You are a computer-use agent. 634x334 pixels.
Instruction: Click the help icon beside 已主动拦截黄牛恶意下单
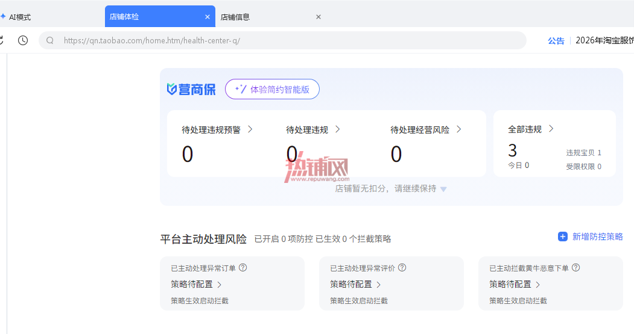coord(575,267)
